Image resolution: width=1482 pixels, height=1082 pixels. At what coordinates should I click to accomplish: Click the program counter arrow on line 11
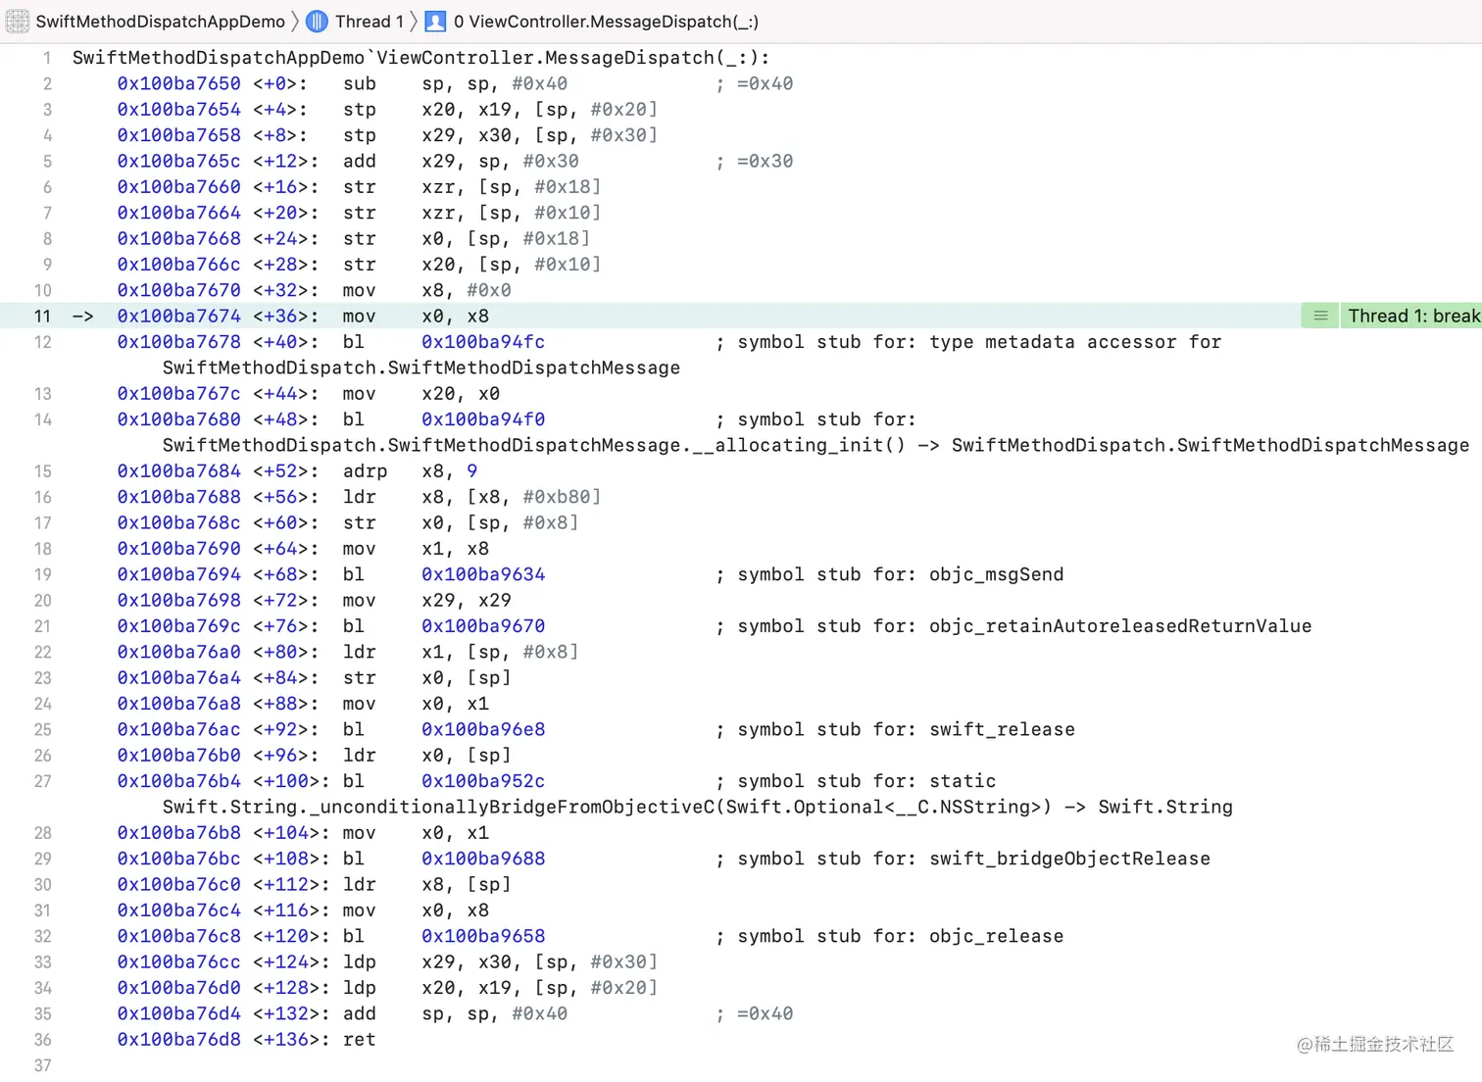pyautogui.click(x=83, y=316)
